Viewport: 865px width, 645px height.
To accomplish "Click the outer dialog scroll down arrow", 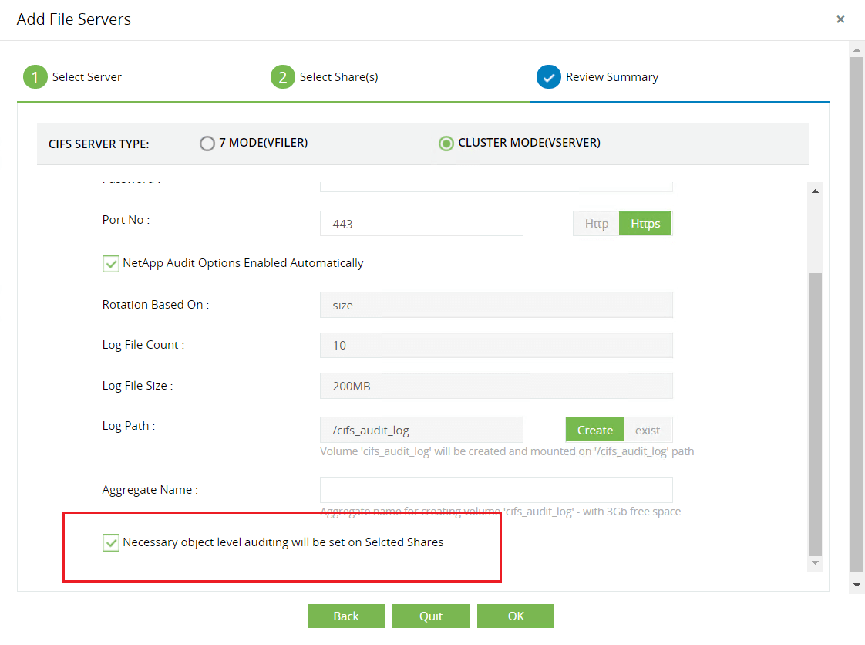I will coord(857,586).
